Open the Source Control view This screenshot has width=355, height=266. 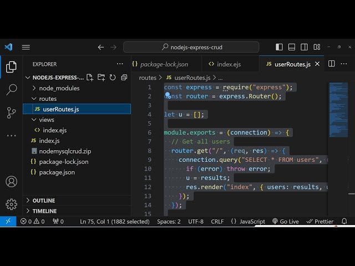[11, 112]
